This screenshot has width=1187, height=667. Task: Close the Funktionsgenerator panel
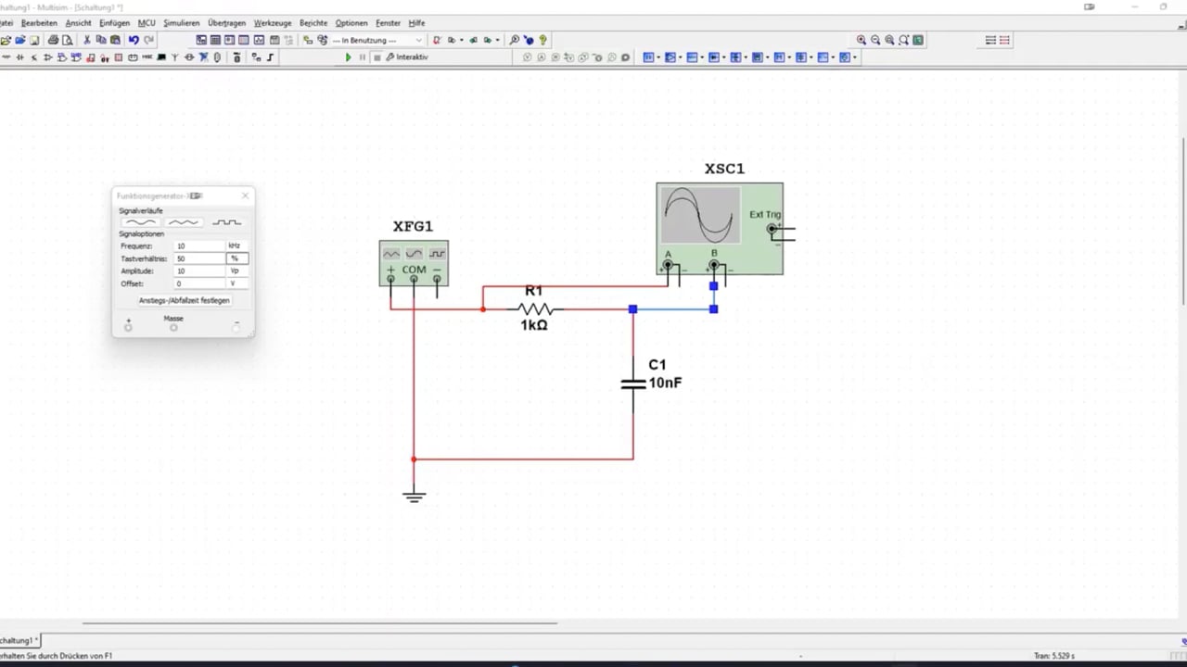(245, 195)
